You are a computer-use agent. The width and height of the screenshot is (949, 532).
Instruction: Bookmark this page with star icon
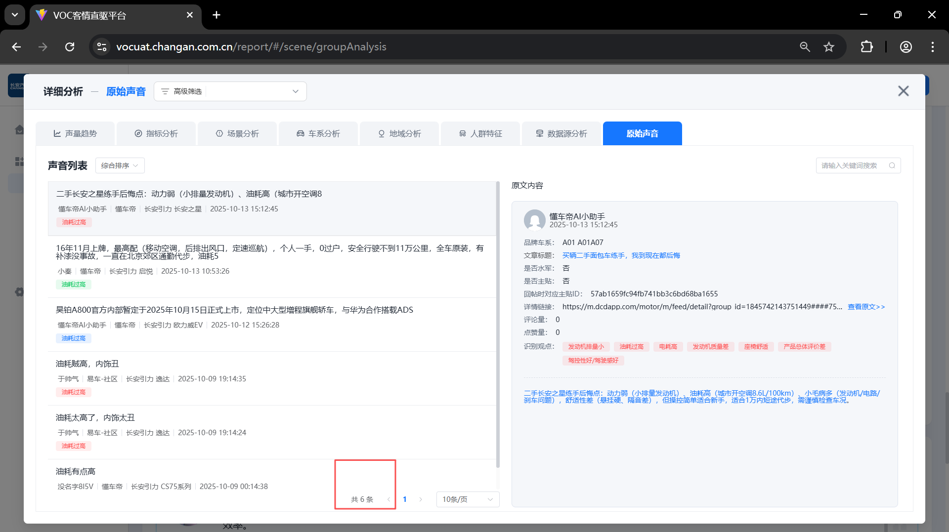[829, 47]
